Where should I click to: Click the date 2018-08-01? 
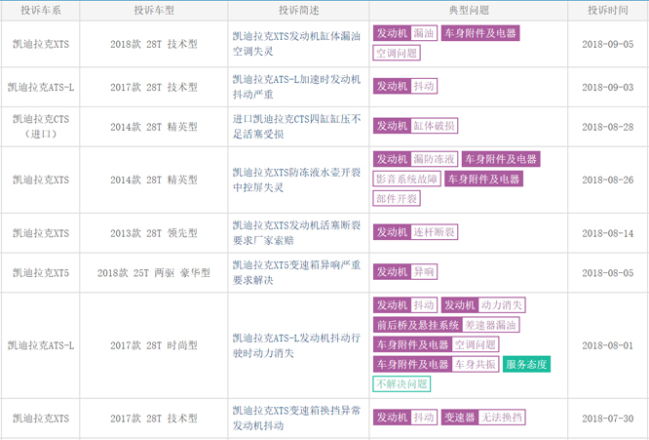click(x=608, y=345)
